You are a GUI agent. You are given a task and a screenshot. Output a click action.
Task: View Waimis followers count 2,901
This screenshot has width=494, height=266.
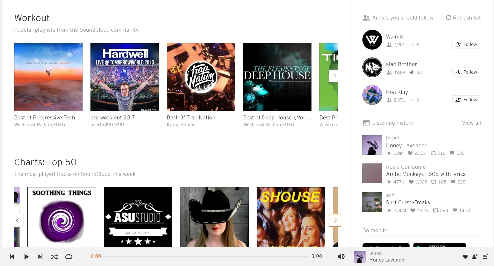[396, 45]
